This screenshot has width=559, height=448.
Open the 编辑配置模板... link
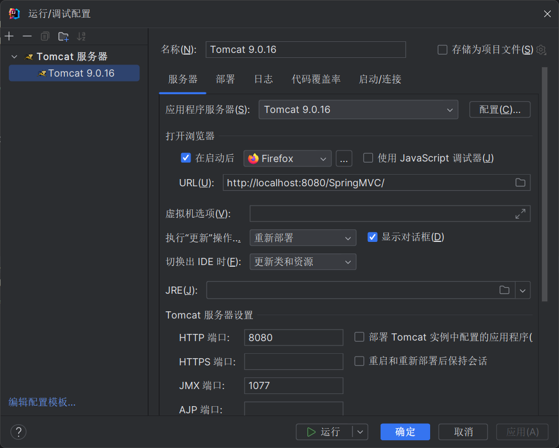(x=42, y=402)
